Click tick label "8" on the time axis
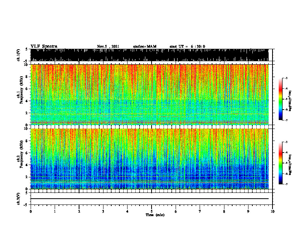Screen dimensions: 307x237 (x=224, y=211)
